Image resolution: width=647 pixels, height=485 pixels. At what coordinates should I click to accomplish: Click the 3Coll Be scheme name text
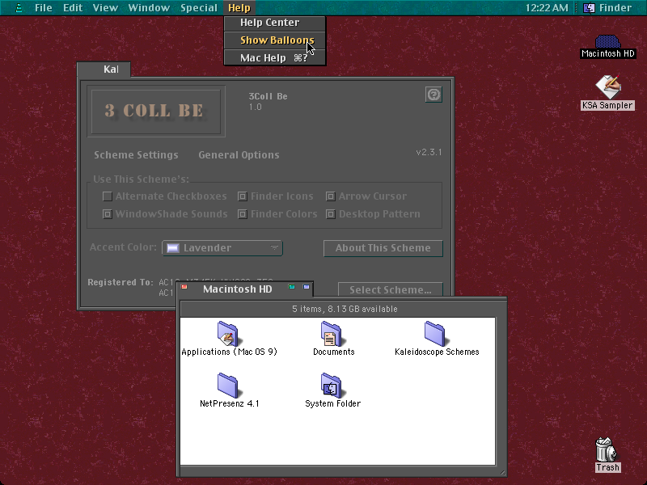tap(268, 96)
